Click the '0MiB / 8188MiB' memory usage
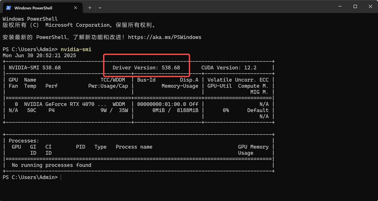 [x=175, y=110]
